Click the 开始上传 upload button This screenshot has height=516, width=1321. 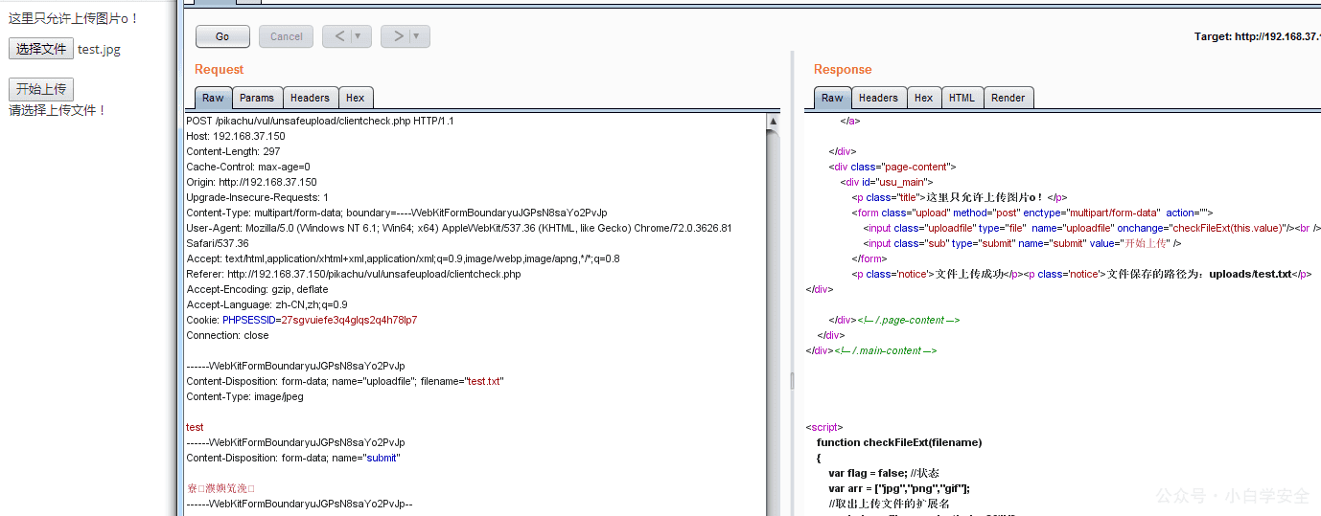[x=41, y=89]
